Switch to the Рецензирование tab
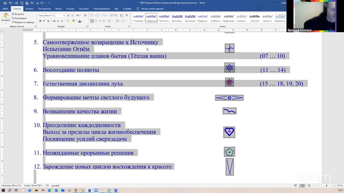Image resolution: width=344 pixels, height=193 pixels. (102, 9)
